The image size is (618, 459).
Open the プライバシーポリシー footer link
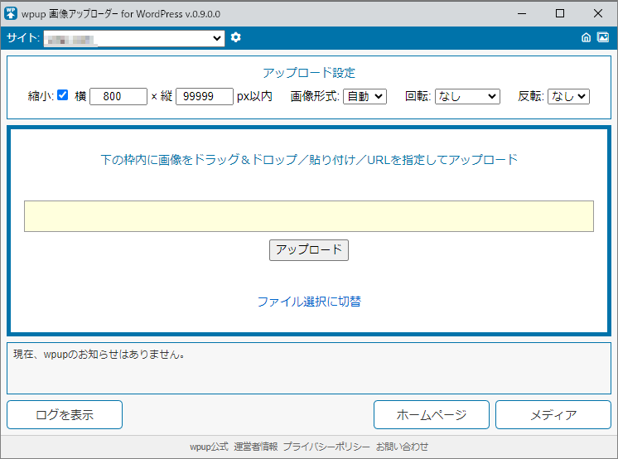[326, 447]
